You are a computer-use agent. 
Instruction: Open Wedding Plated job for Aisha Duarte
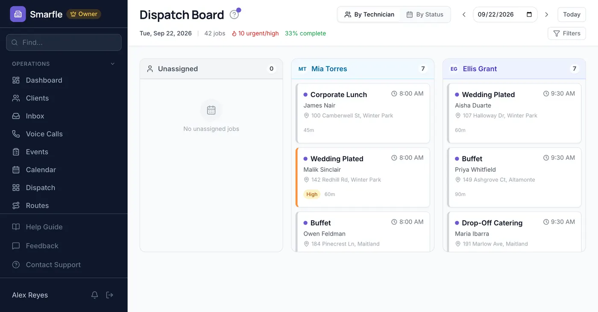pos(514,113)
